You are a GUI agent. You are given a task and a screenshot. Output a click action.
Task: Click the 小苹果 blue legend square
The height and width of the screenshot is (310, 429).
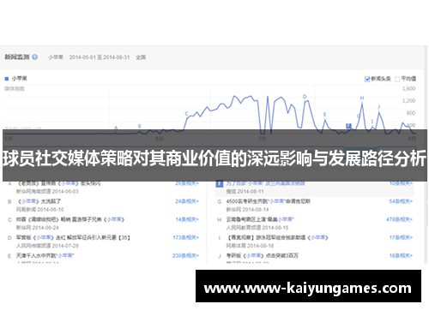tap(7, 79)
